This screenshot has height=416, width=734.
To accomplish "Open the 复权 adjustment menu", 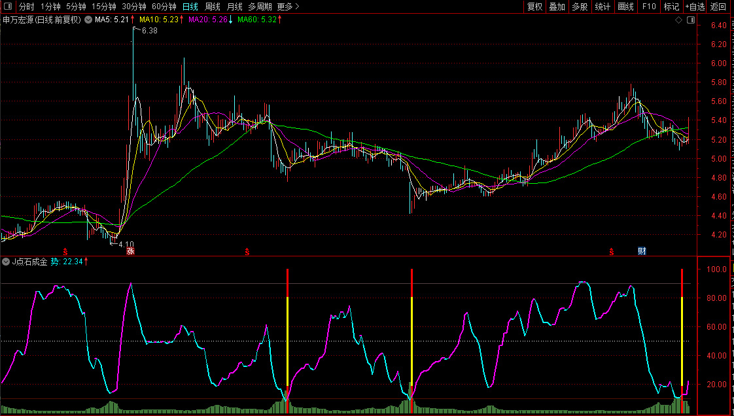I will pos(534,7).
